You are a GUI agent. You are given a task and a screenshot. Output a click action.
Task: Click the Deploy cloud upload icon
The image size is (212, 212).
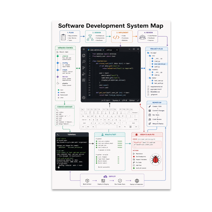pyautogui.click(x=105, y=176)
